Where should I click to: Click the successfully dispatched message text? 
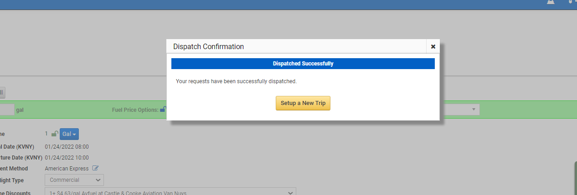236,81
